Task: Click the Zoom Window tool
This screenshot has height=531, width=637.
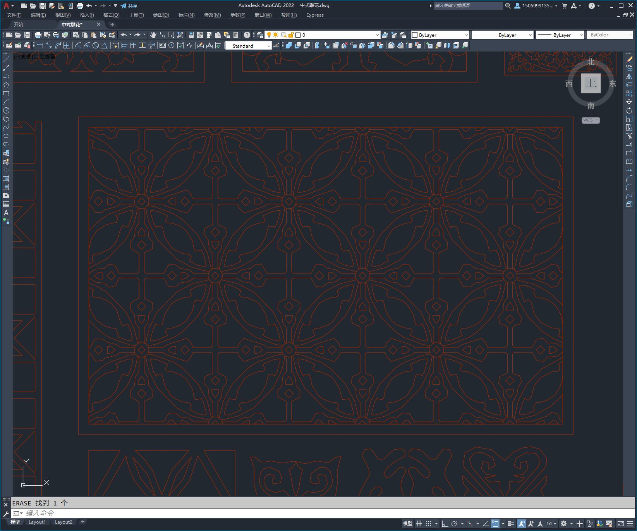Action: 171,35
